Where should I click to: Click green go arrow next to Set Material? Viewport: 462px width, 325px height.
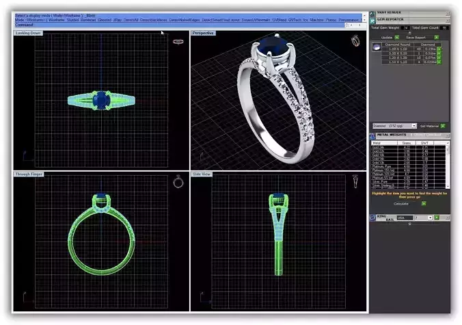pyautogui.click(x=443, y=126)
